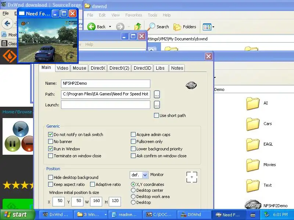Check the Adaptive ratio option
The height and width of the screenshot is (220, 294).
(92, 184)
